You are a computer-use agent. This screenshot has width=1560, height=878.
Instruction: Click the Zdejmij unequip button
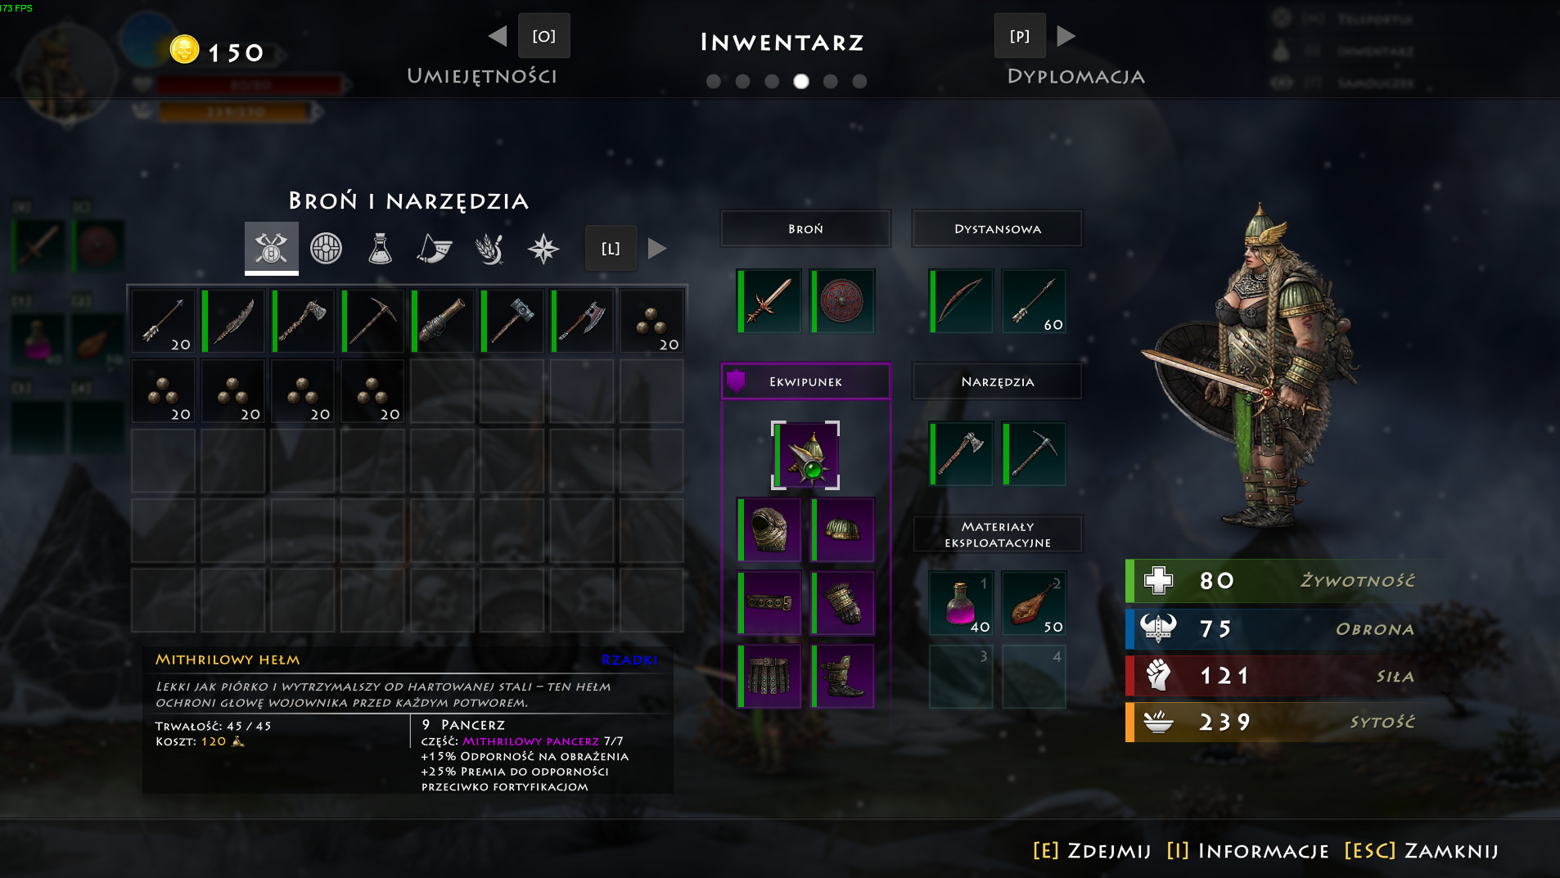click(x=1092, y=851)
